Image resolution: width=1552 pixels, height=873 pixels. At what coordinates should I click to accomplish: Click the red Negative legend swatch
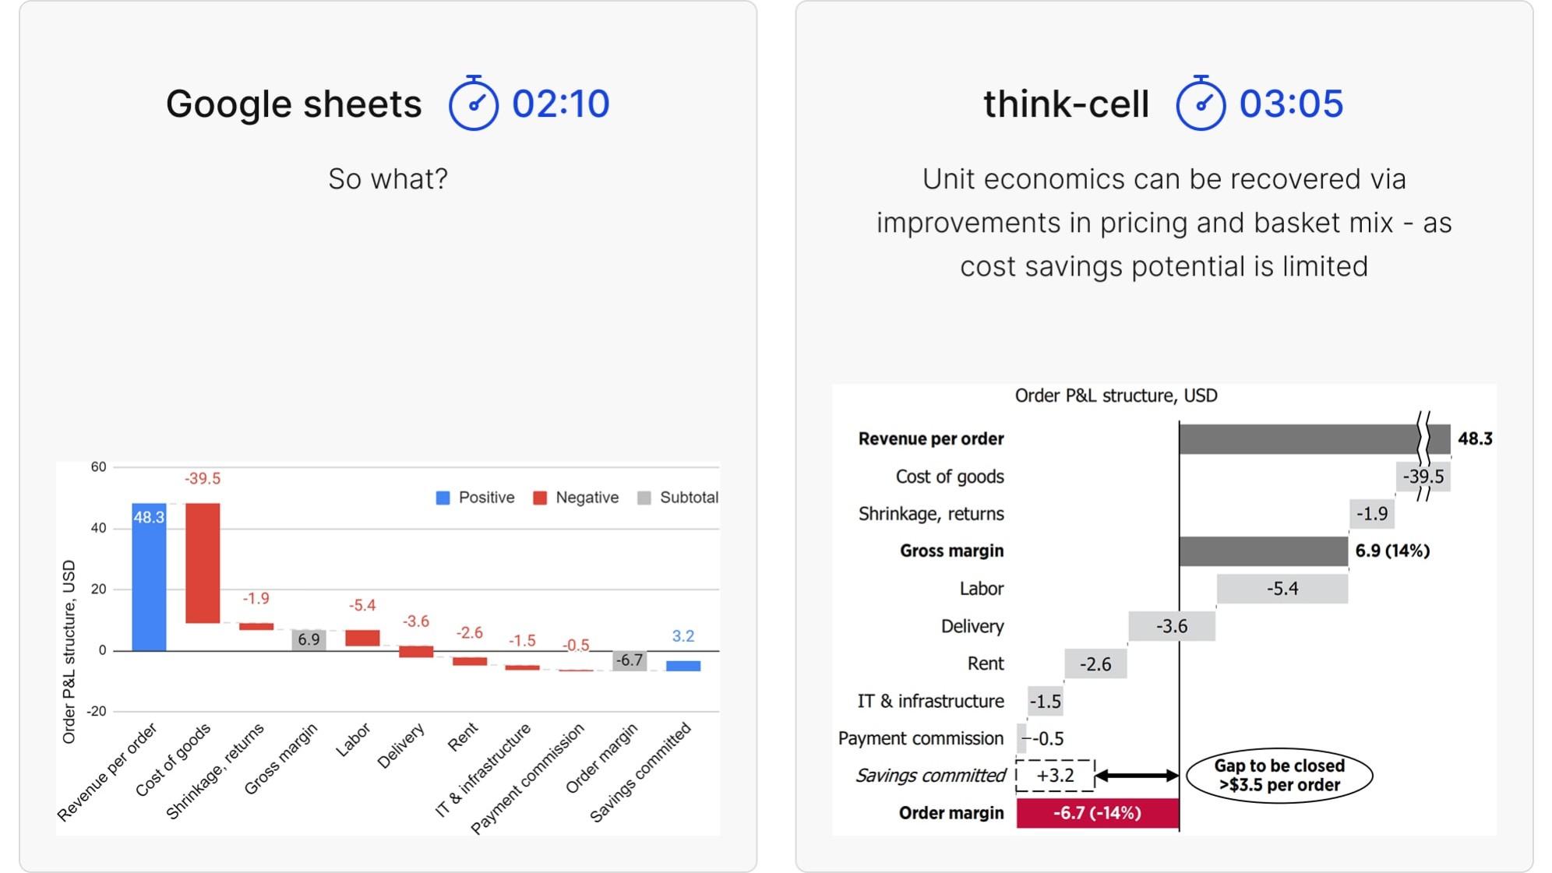pyautogui.click(x=539, y=498)
